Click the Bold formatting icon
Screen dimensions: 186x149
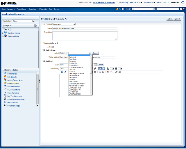[62, 72]
